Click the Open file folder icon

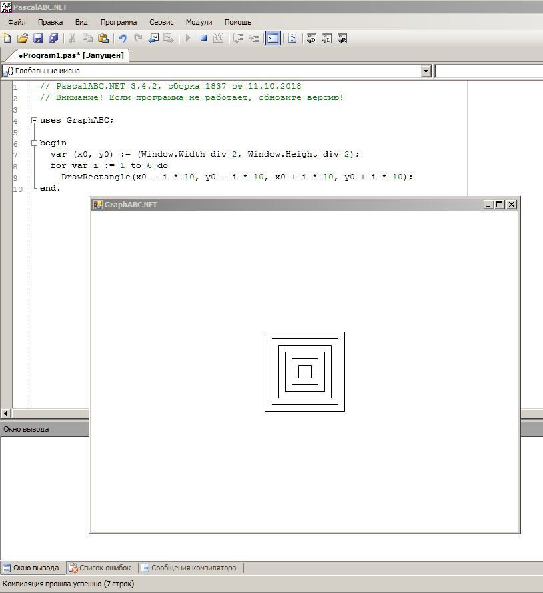pyautogui.click(x=22, y=39)
